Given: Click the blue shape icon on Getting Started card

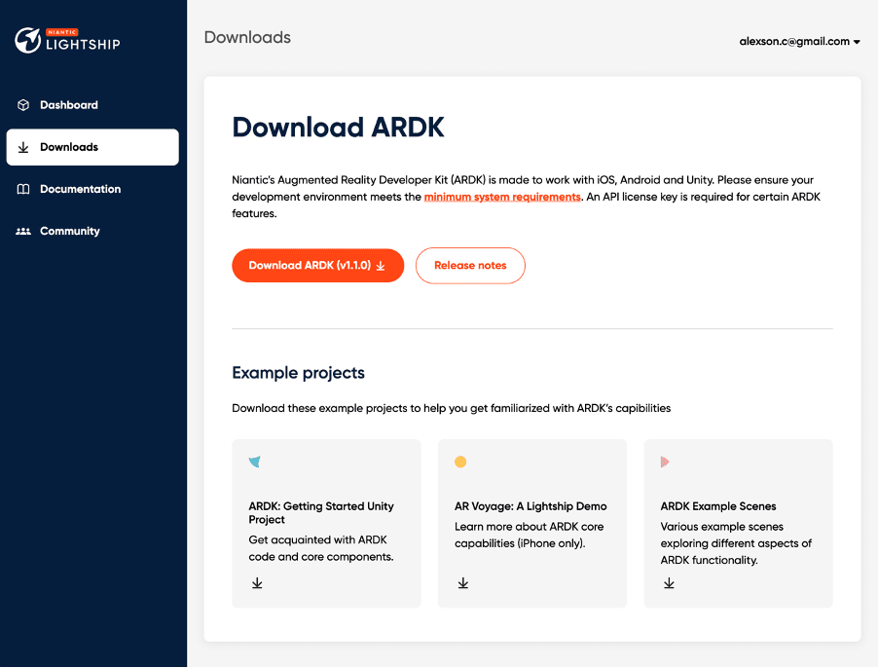Looking at the screenshot, I should pos(255,462).
